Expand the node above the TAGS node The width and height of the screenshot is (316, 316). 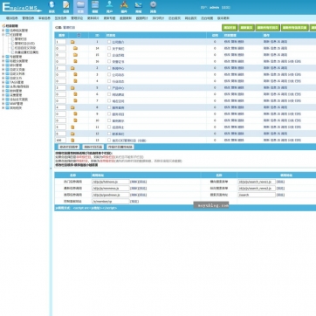(x=3, y=78)
